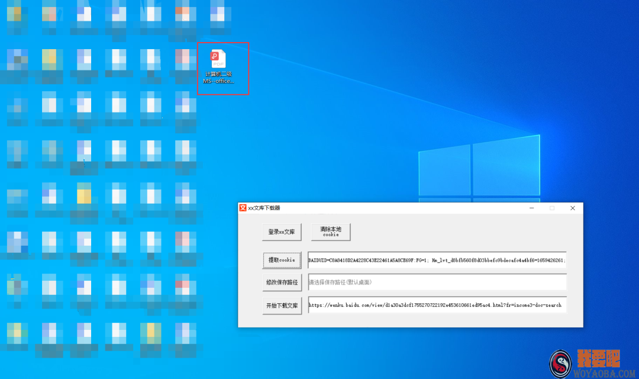Image resolution: width=639 pixels, height=379 pixels.
Task: Click the 清除本地cookie button
Action: (331, 232)
